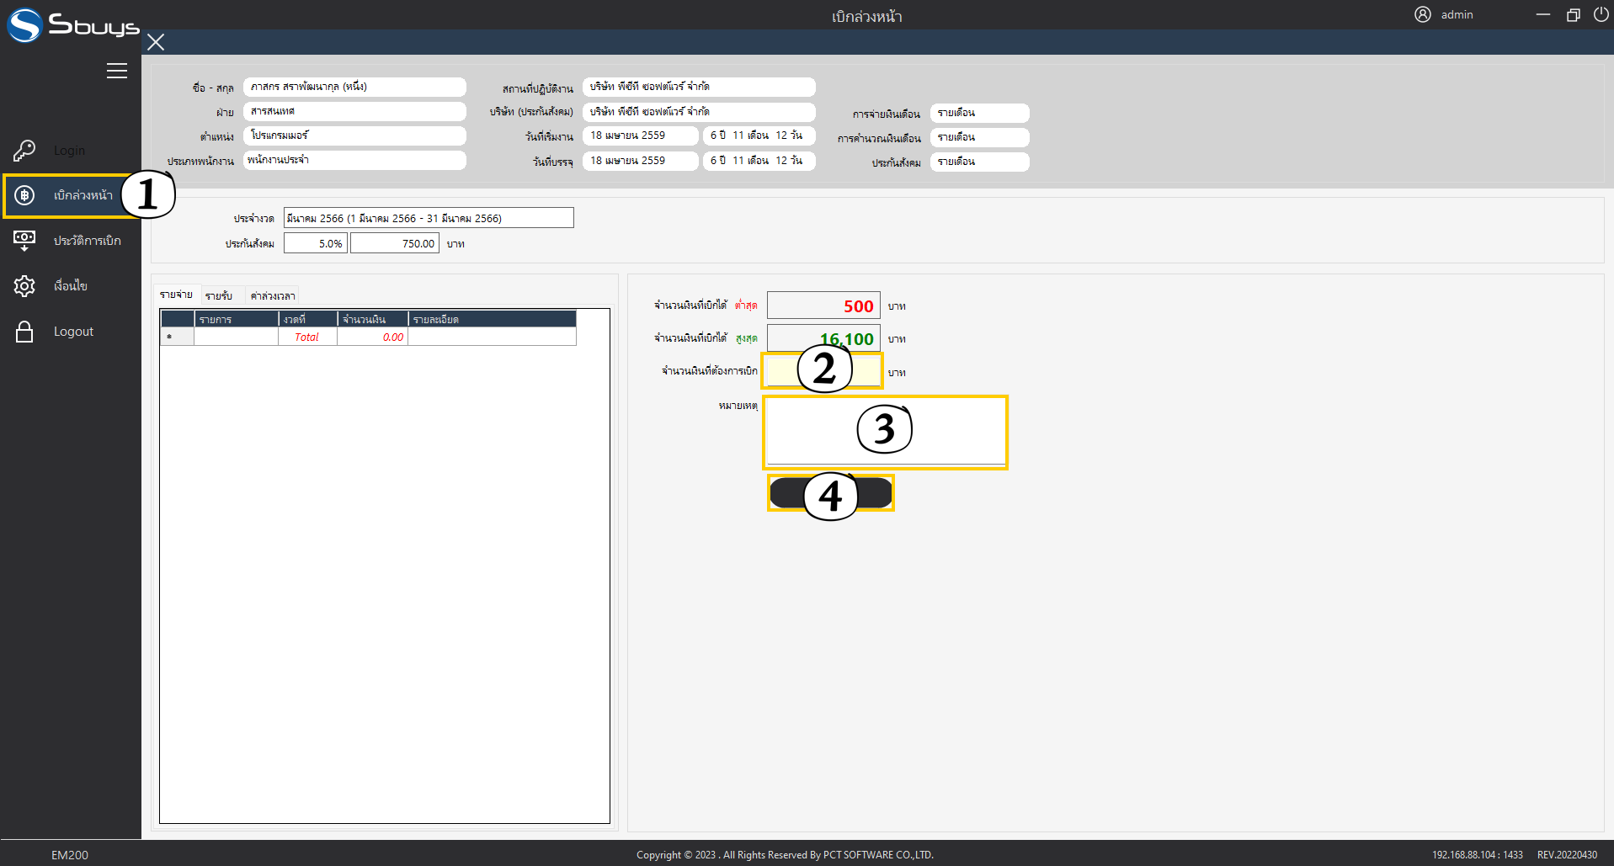Click the รายการ column header in table
The width and height of the screenshot is (1614, 866).
[236, 319]
